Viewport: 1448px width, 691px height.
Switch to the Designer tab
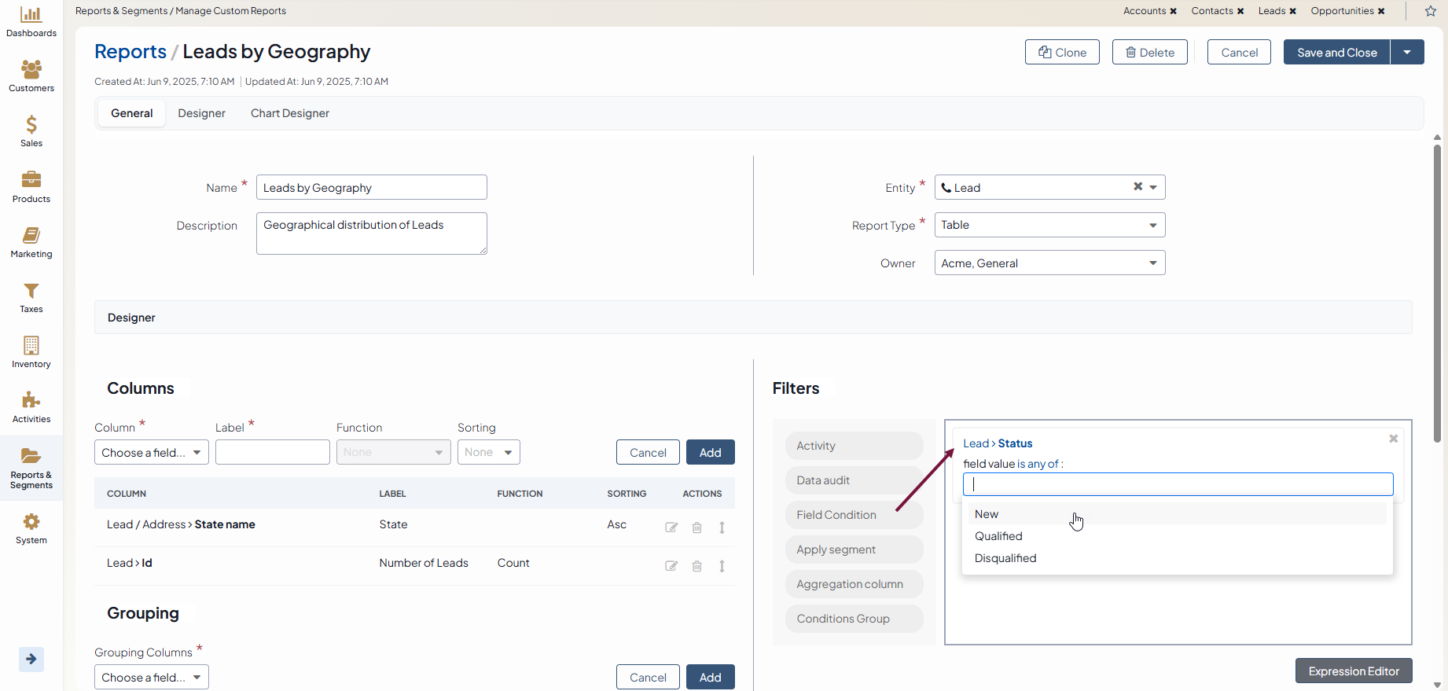[201, 113]
